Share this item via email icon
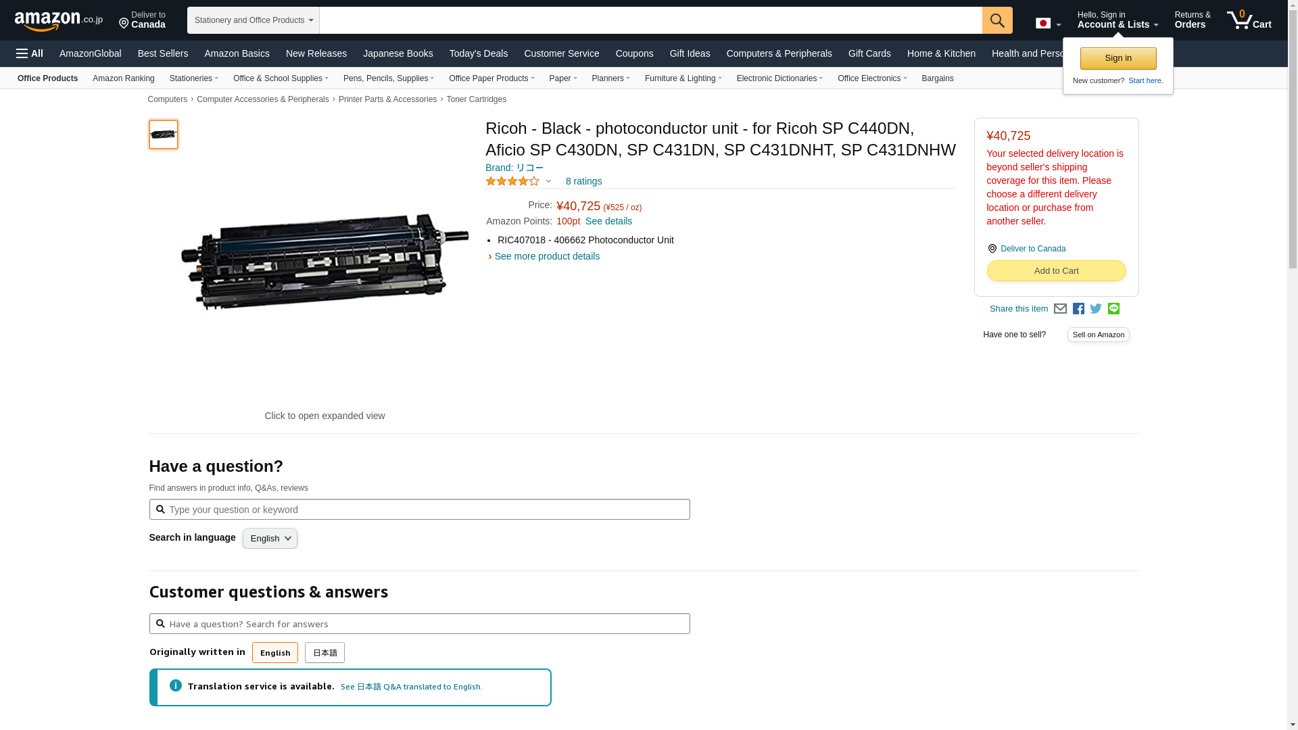The width and height of the screenshot is (1298, 730). pos(1060,309)
